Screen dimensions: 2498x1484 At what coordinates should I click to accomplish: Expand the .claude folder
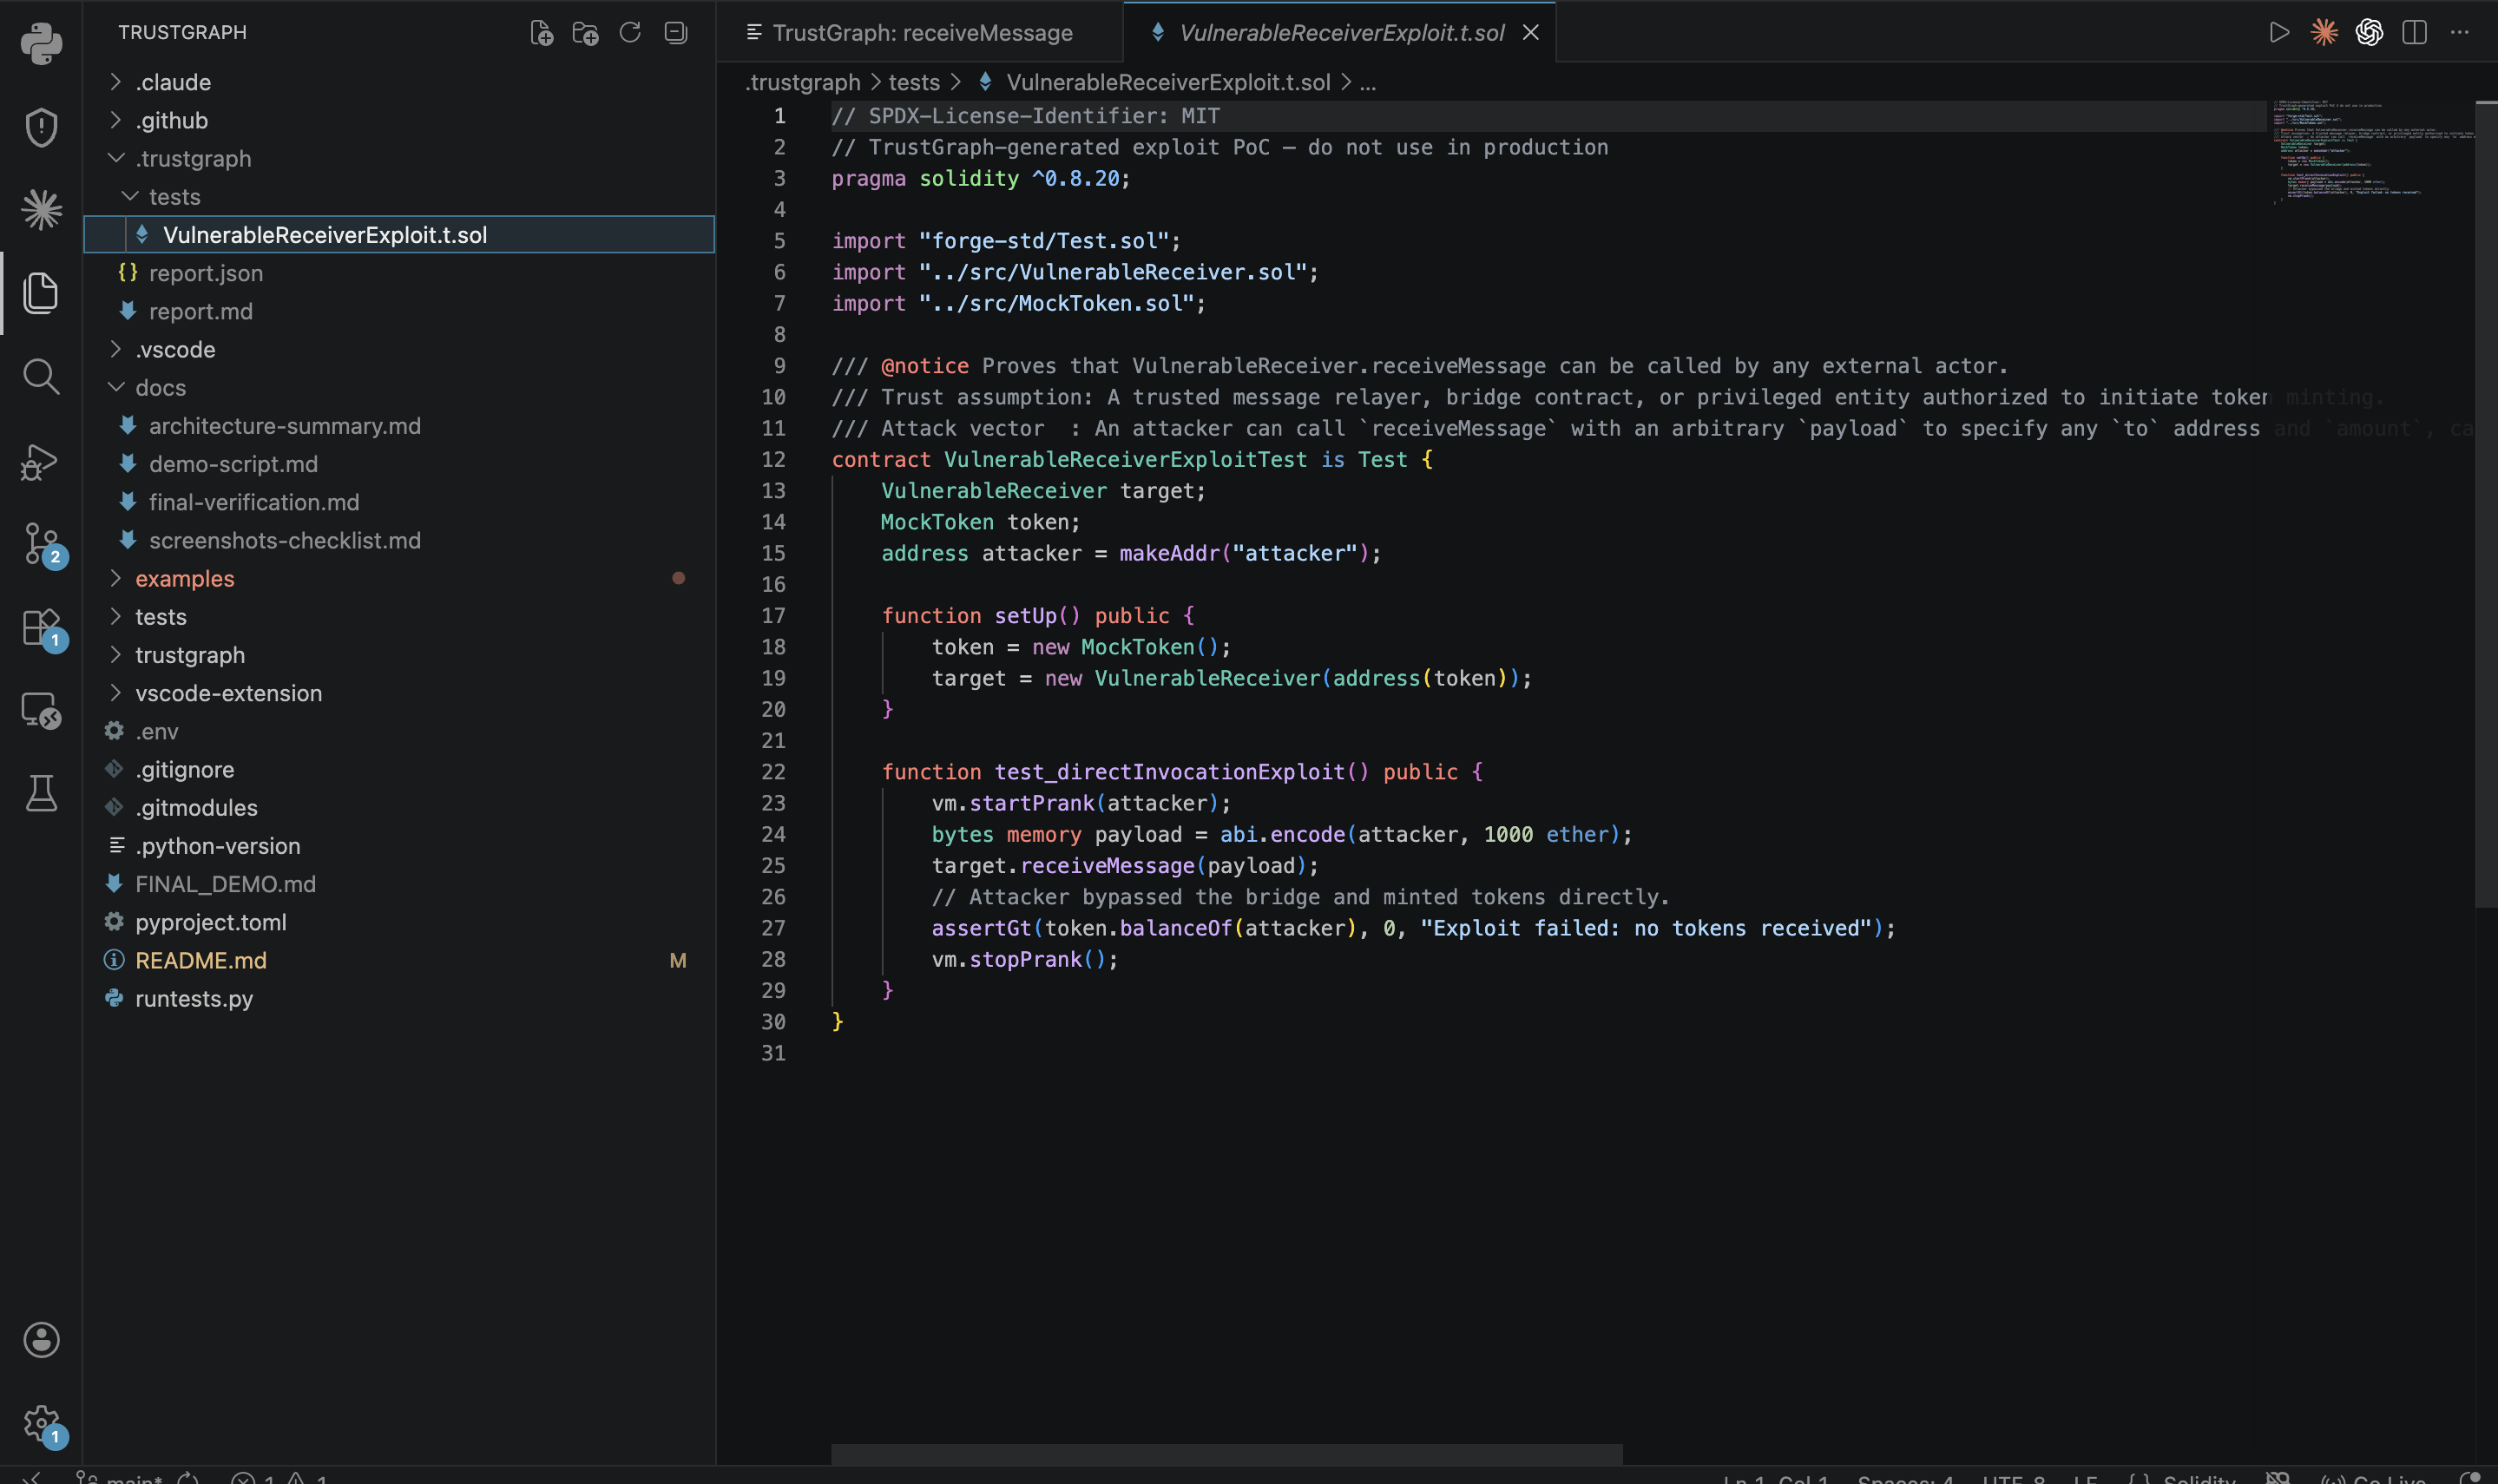399,82
